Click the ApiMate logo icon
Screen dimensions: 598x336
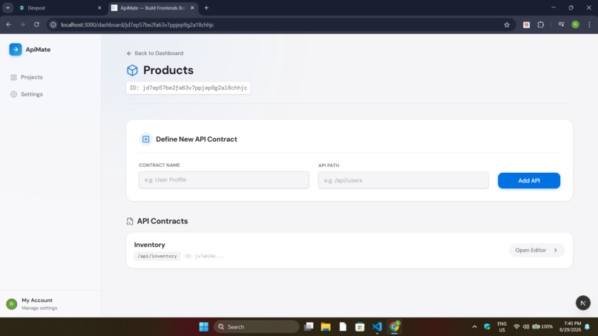point(16,50)
